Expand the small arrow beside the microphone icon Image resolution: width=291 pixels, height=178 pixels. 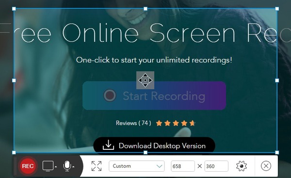pyautogui.click(x=73, y=167)
